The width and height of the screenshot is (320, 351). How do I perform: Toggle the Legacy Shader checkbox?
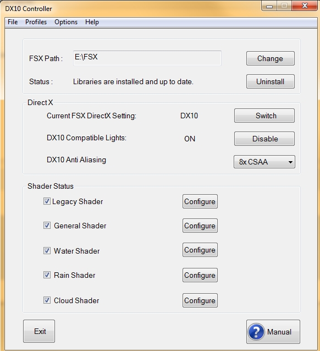(47, 201)
